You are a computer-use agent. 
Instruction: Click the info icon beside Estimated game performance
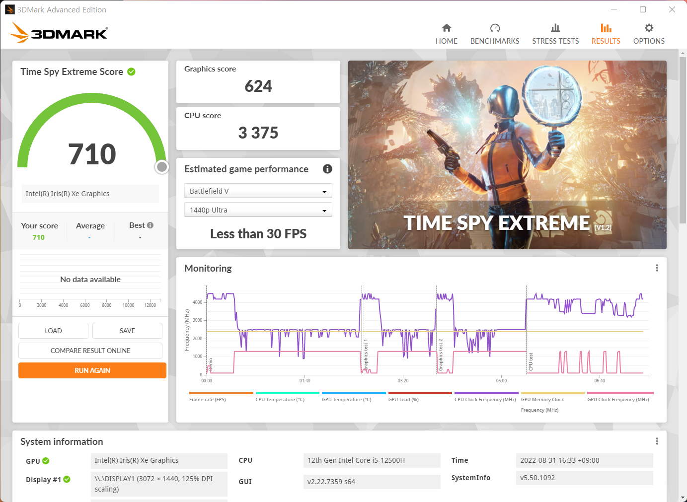pyautogui.click(x=327, y=169)
